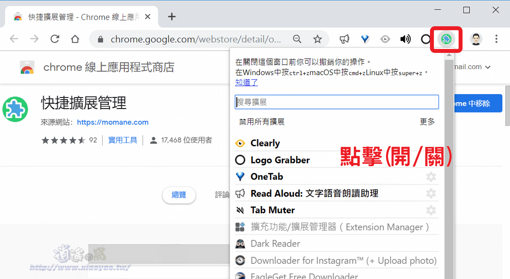Enable Downloader for Instagram extension
Viewport: 510px width, 279px height.
[x=337, y=261]
